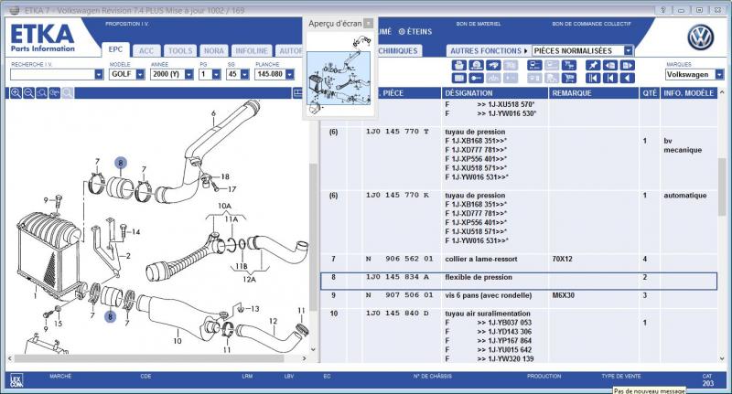Jump to first illustration double-bar arrow
The height and width of the screenshot is (394, 732).
(593, 79)
